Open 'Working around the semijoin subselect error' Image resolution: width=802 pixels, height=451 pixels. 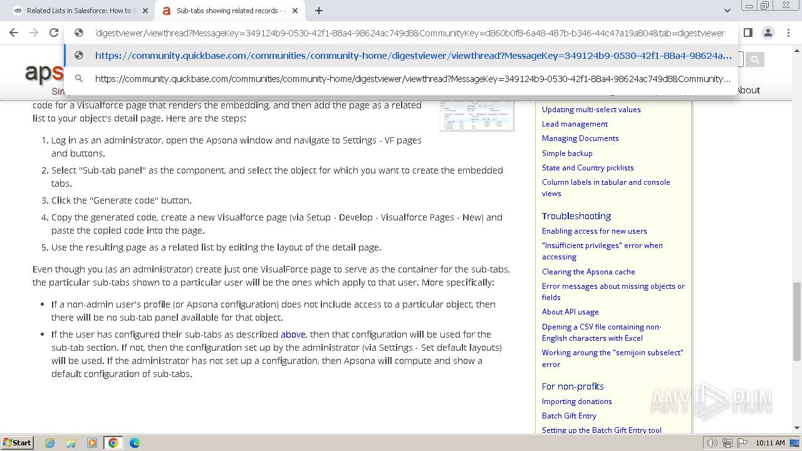pos(613,358)
